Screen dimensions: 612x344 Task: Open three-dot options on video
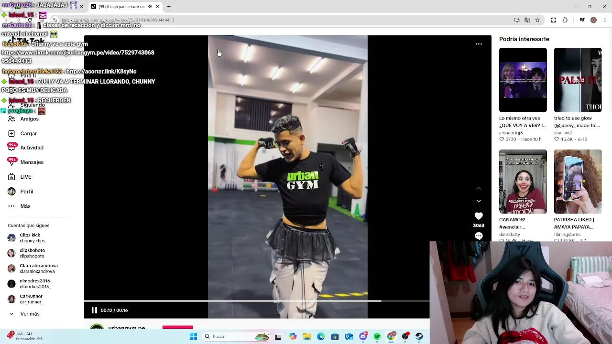point(479,44)
